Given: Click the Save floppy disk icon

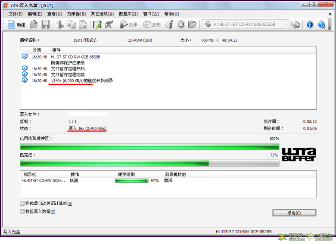Looking at the screenshot, I should 45,25.
